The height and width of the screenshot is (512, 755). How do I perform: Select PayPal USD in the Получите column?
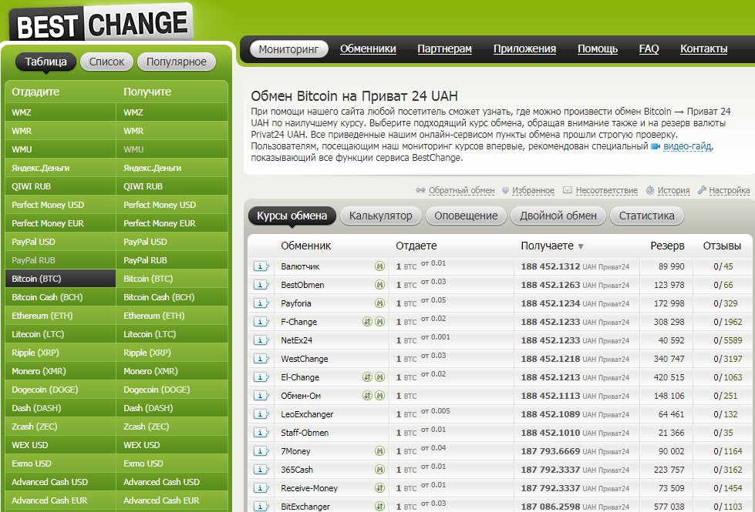click(172, 242)
